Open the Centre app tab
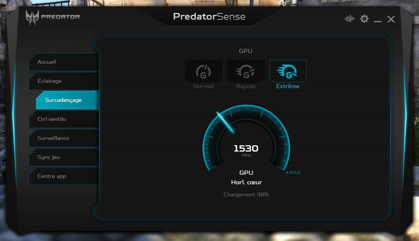The width and height of the screenshot is (419, 241). click(64, 176)
